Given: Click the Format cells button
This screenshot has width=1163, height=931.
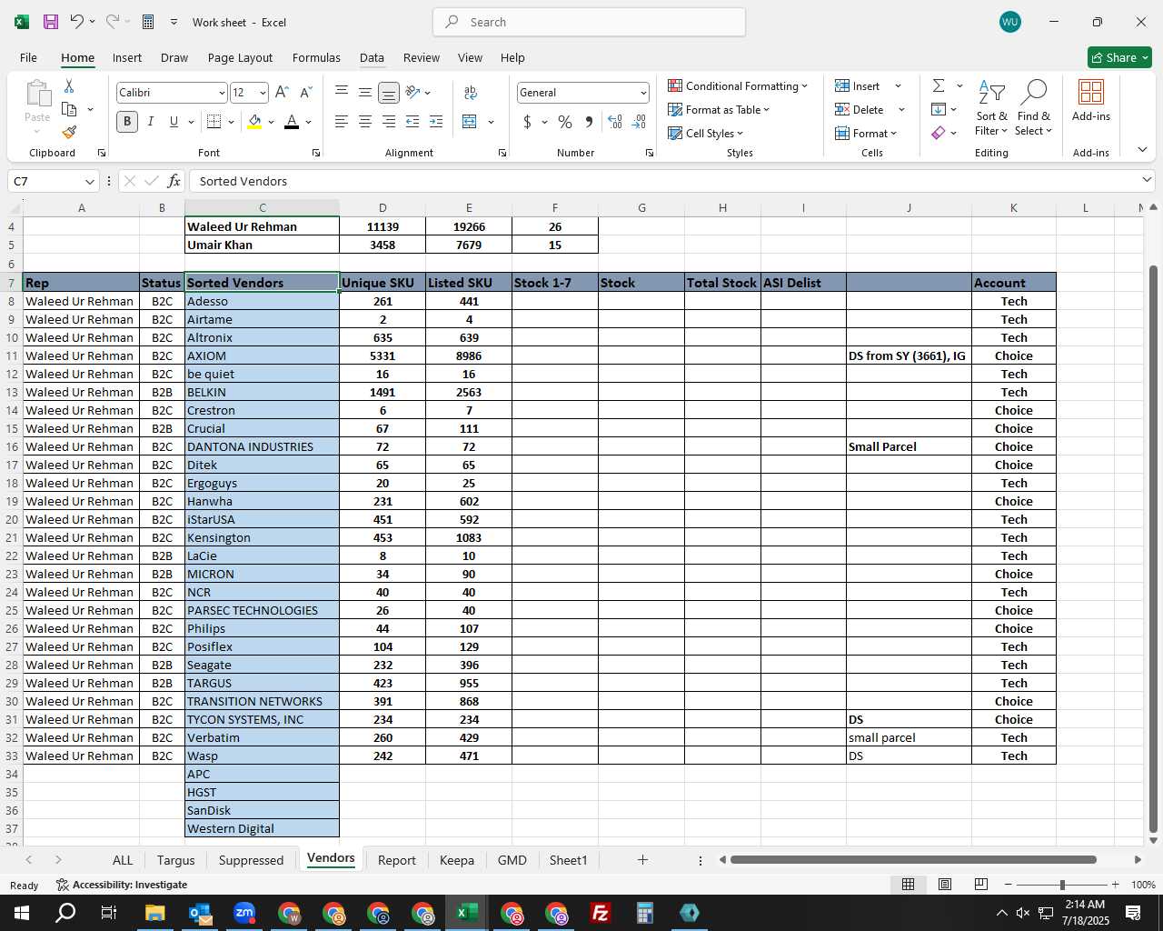Looking at the screenshot, I should [866, 133].
